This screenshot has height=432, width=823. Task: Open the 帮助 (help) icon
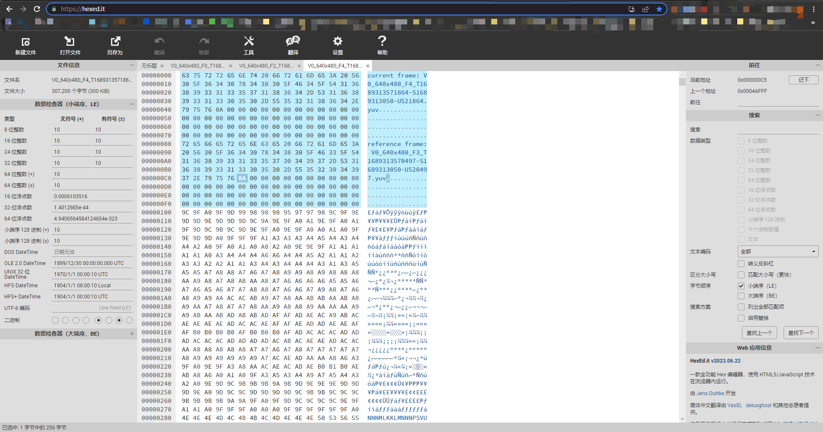point(382,46)
